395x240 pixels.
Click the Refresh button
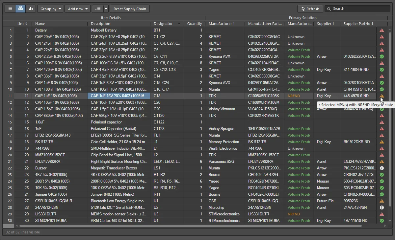(x=310, y=9)
